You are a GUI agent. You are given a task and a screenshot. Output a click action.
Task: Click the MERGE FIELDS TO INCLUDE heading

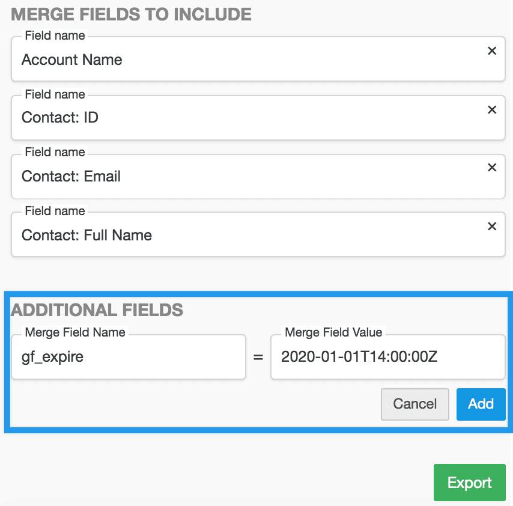pos(131,14)
